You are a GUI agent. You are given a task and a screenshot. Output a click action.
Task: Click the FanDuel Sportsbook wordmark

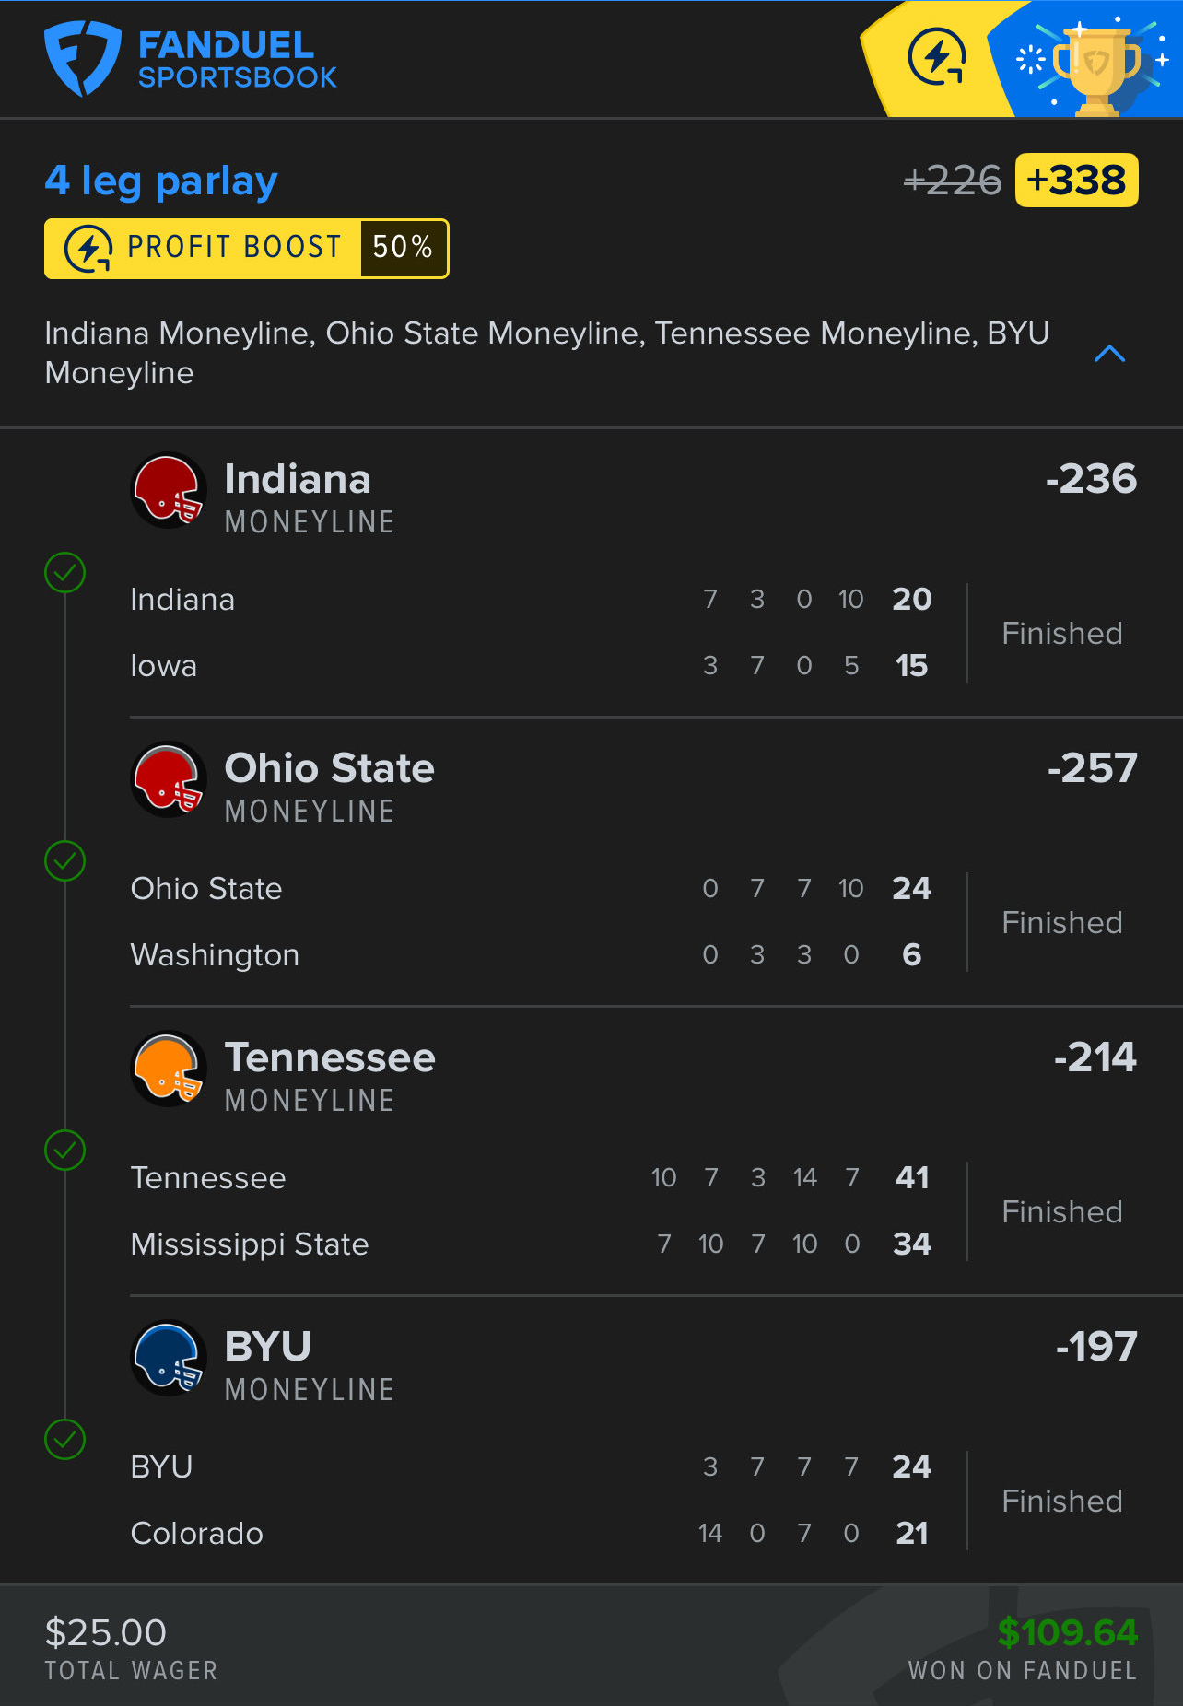pos(237,60)
